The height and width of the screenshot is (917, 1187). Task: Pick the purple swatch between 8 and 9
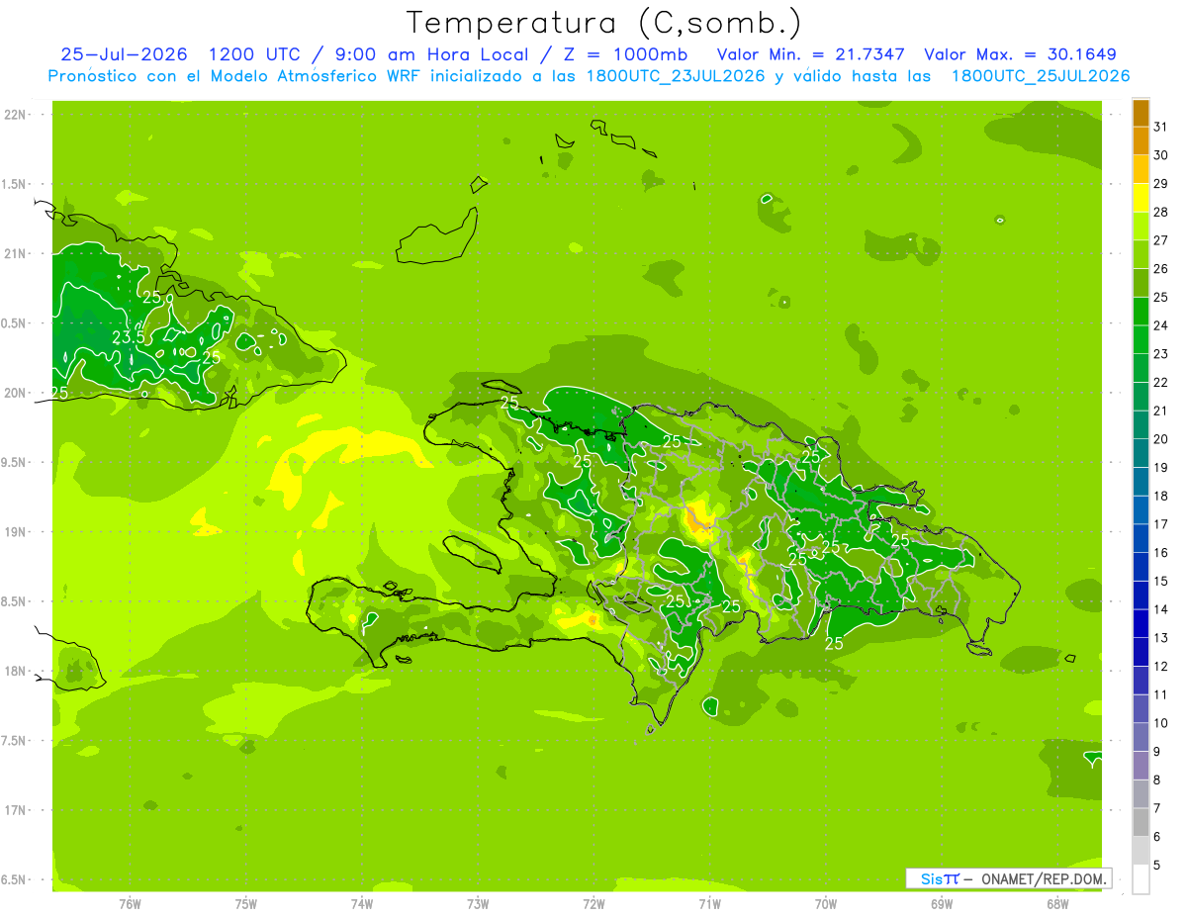tap(1141, 766)
